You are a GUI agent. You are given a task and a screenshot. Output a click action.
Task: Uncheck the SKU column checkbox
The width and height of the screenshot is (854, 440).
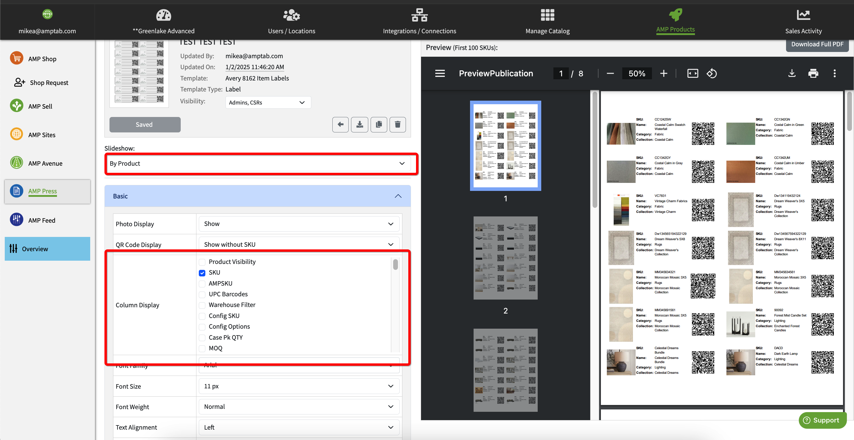pos(202,273)
